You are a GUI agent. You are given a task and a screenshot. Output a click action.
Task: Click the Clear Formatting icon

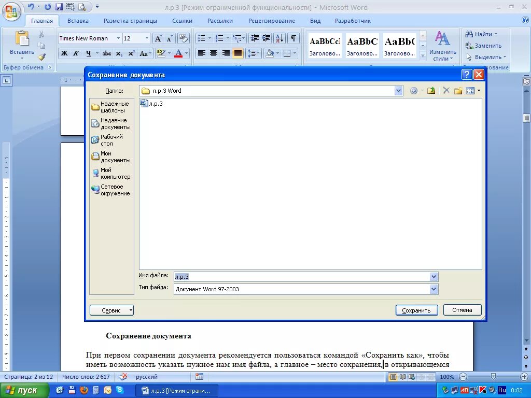(x=183, y=38)
